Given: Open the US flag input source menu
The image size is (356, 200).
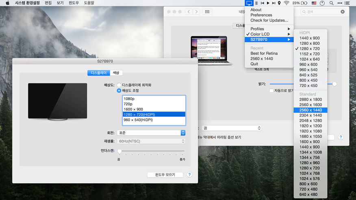Looking at the screenshot, I should pos(314,3).
